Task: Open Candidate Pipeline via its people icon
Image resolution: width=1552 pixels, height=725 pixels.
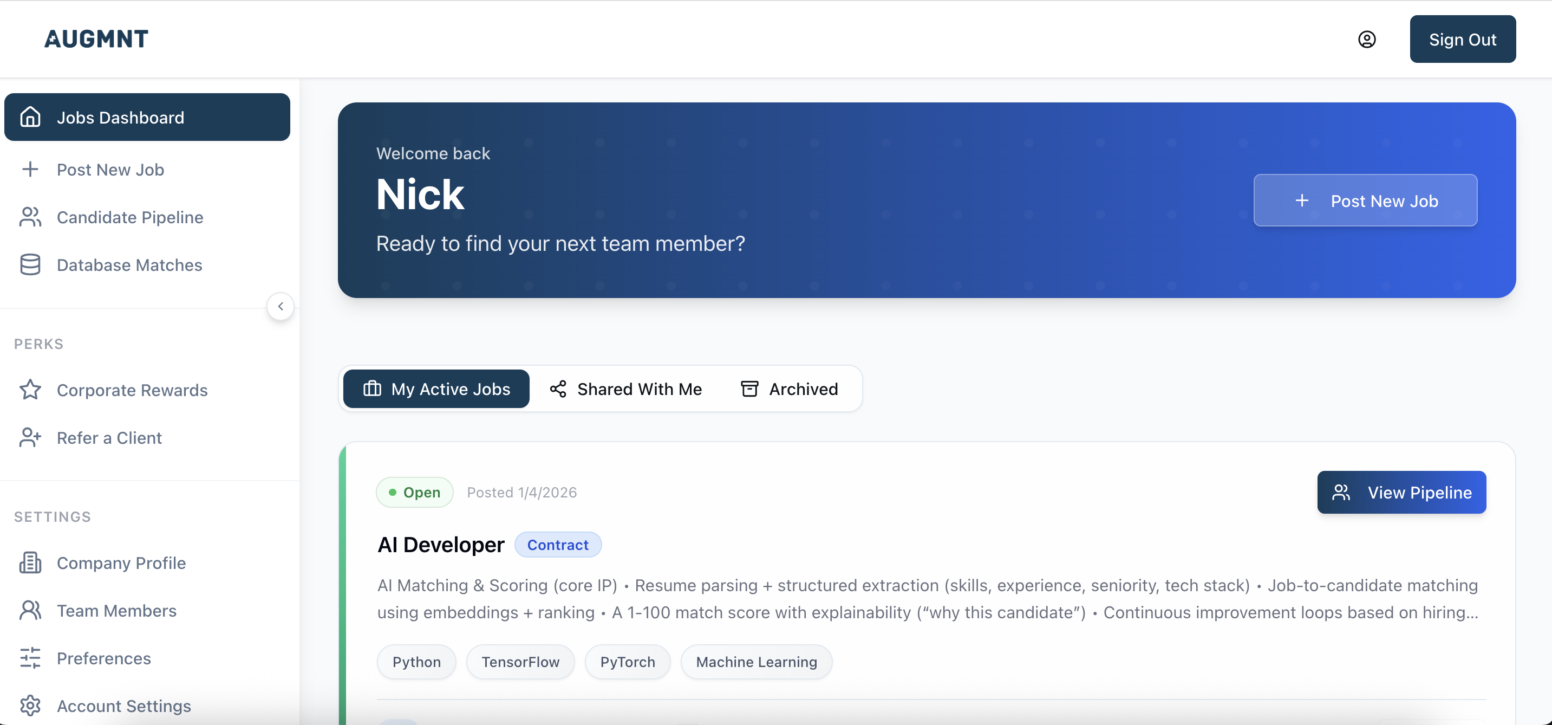Action: coord(30,217)
